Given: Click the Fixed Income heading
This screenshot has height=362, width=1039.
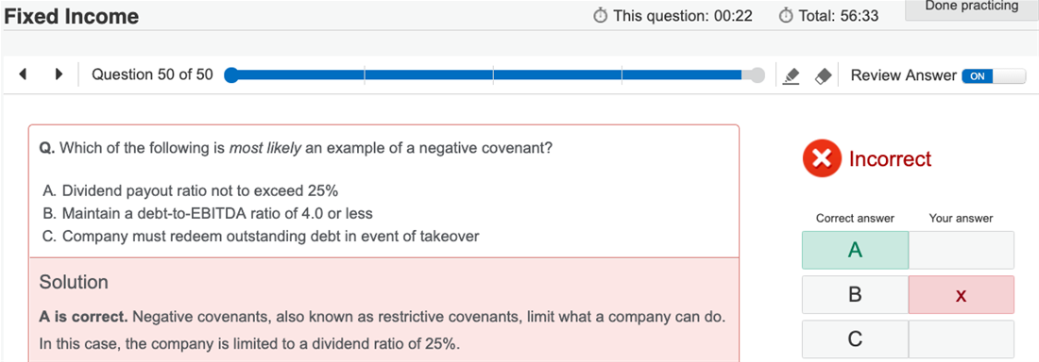Looking at the screenshot, I should [72, 17].
